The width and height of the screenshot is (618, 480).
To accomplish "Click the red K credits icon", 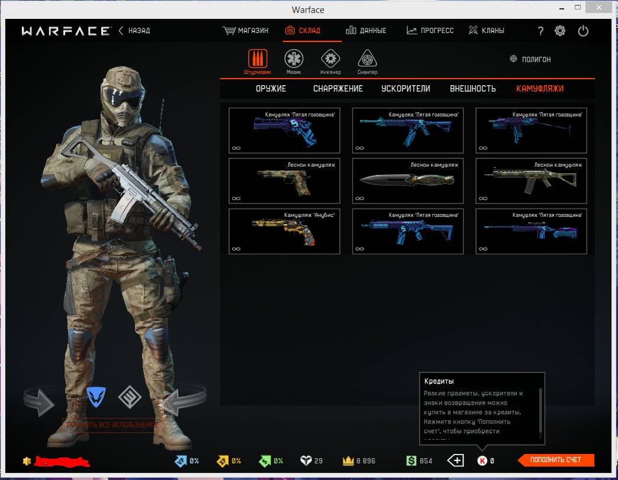I will [482, 460].
